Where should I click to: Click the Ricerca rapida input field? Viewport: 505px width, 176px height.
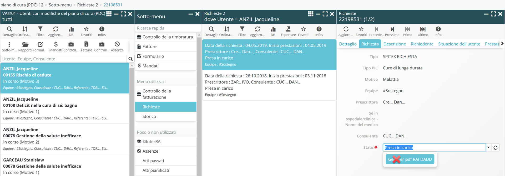[x=168, y=28]
